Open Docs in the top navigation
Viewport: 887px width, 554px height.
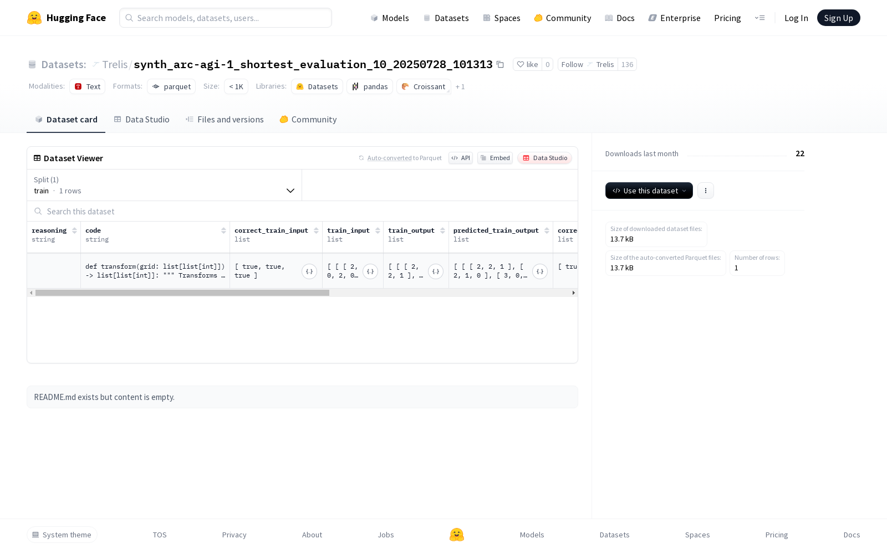[620, 18]
